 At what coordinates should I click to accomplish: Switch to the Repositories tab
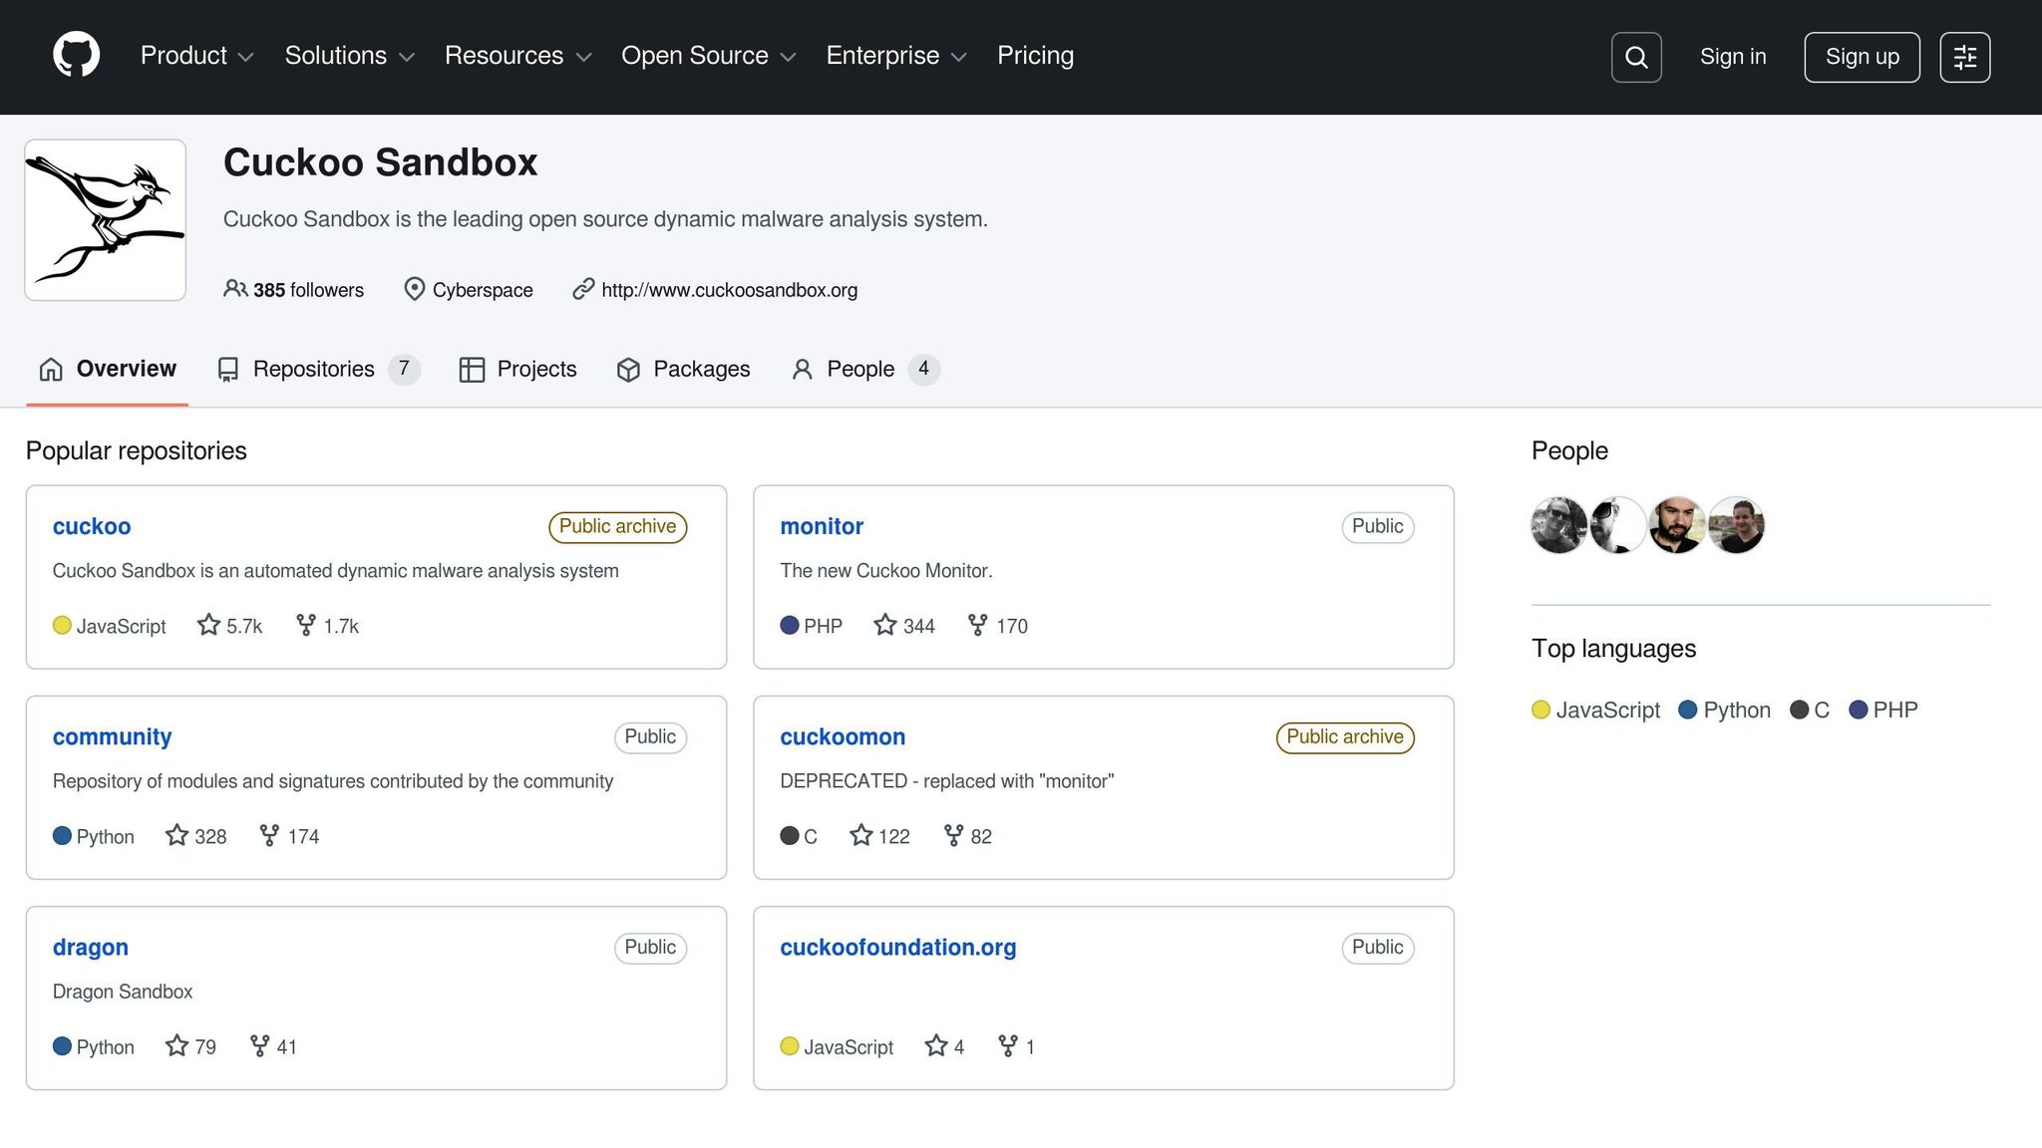pyautogui.click(x=318, y=370)
